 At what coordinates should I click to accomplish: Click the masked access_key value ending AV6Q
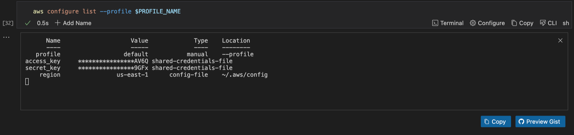tap(113, 61)
